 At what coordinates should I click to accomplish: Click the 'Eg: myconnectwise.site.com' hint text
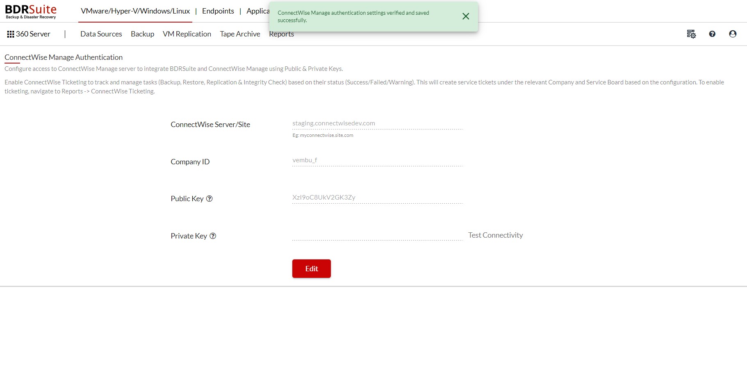(323, 135)
